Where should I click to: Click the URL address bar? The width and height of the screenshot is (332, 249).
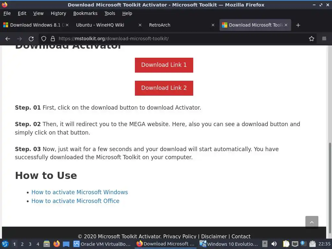point(178,39)
